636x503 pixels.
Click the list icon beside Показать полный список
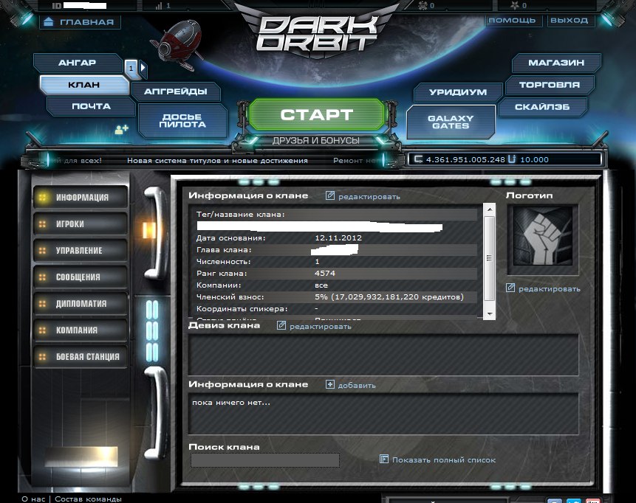click(x=383, y=459)
